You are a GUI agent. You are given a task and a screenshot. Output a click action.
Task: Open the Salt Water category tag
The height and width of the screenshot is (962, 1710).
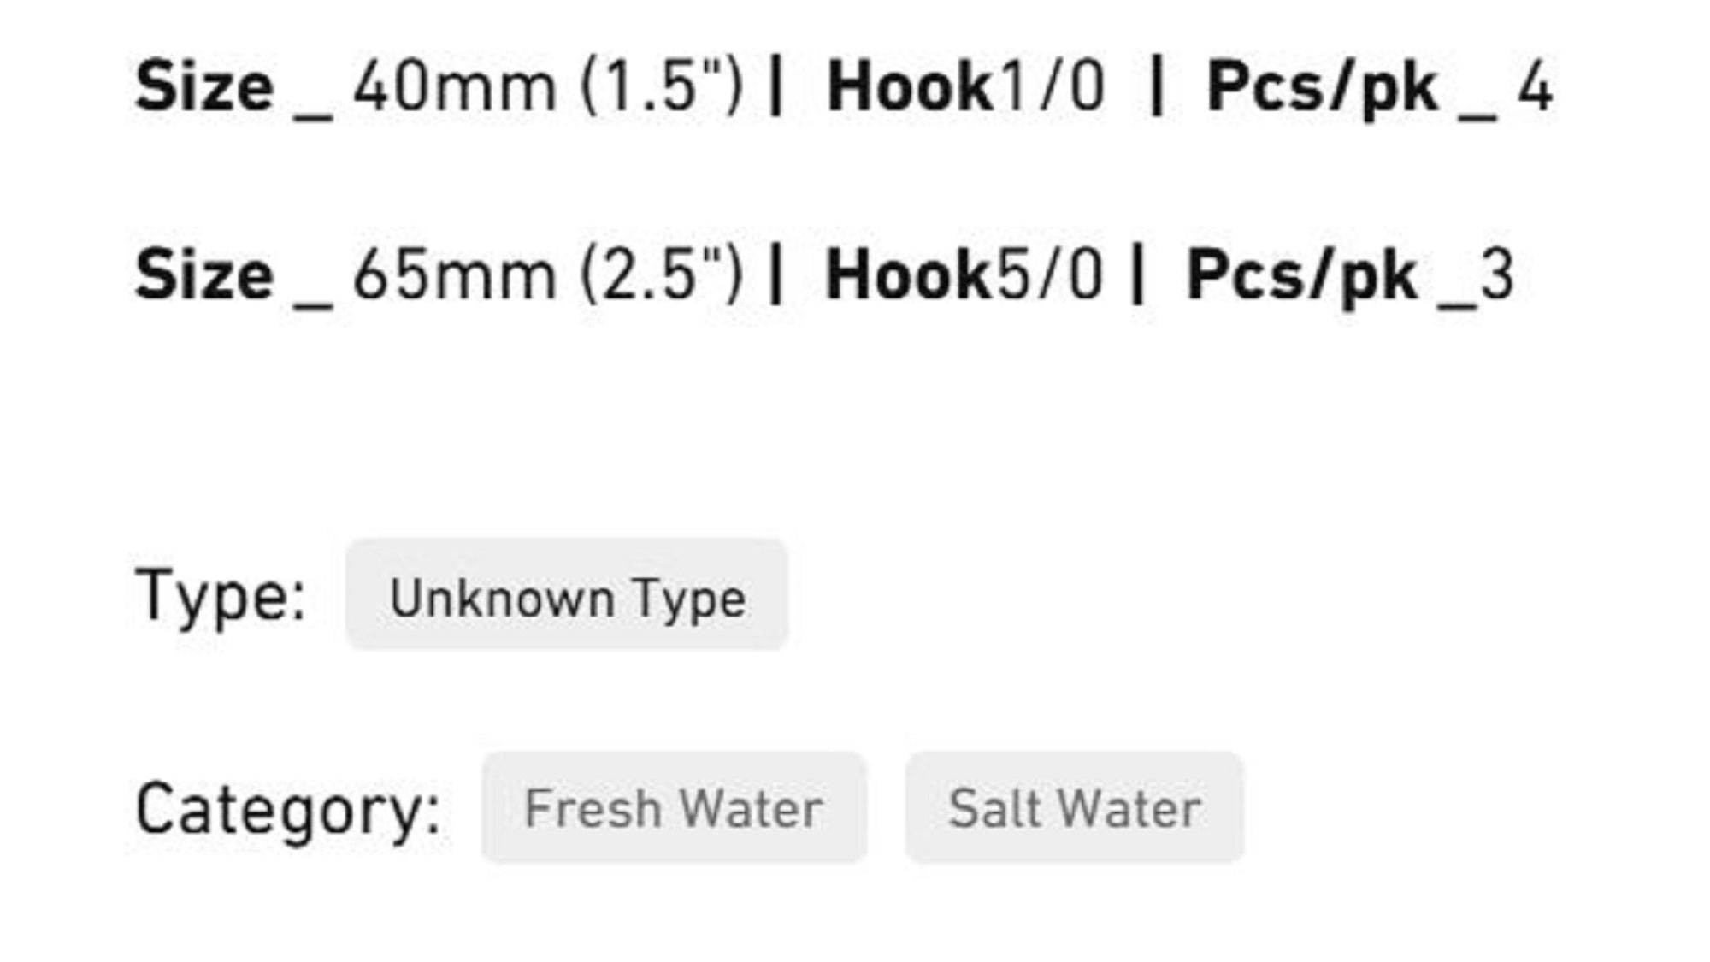[1075, 808]
